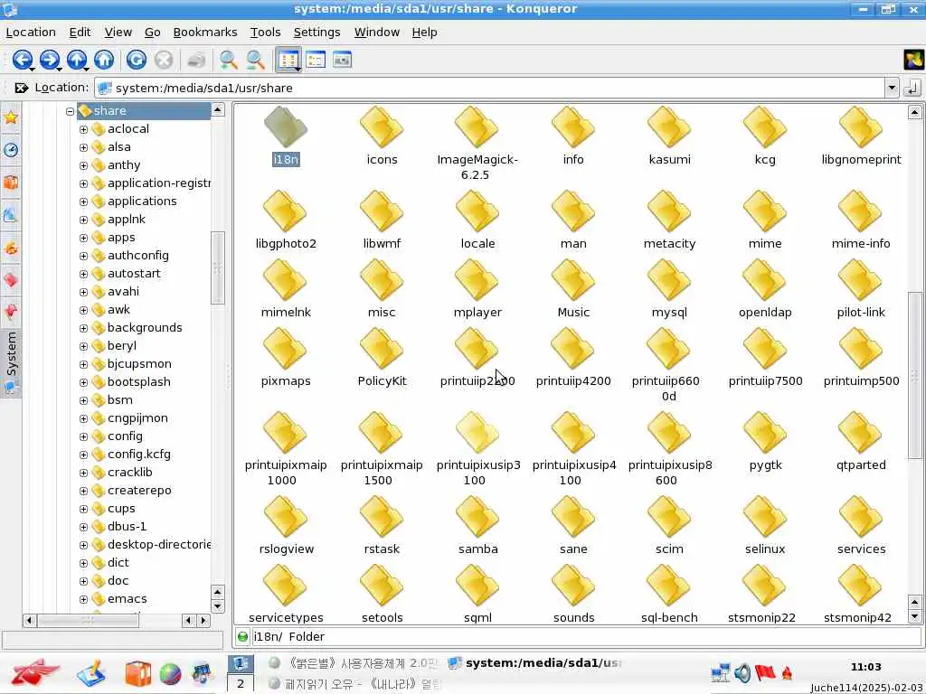Viewport: 926px width, 694px height.
Task: Collapse the share tree node
Action: click(x=70, y=111)
